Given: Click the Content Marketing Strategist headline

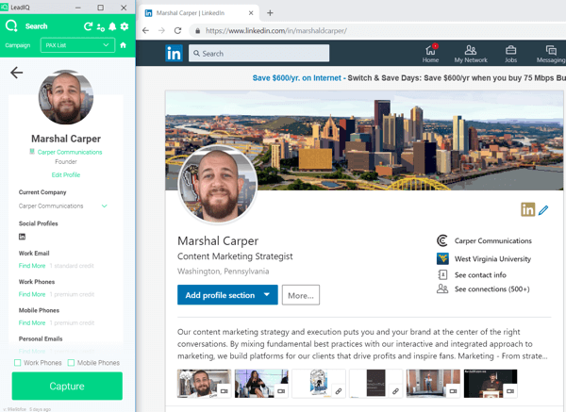Looking at the screenshot, I should pos(235,256).
